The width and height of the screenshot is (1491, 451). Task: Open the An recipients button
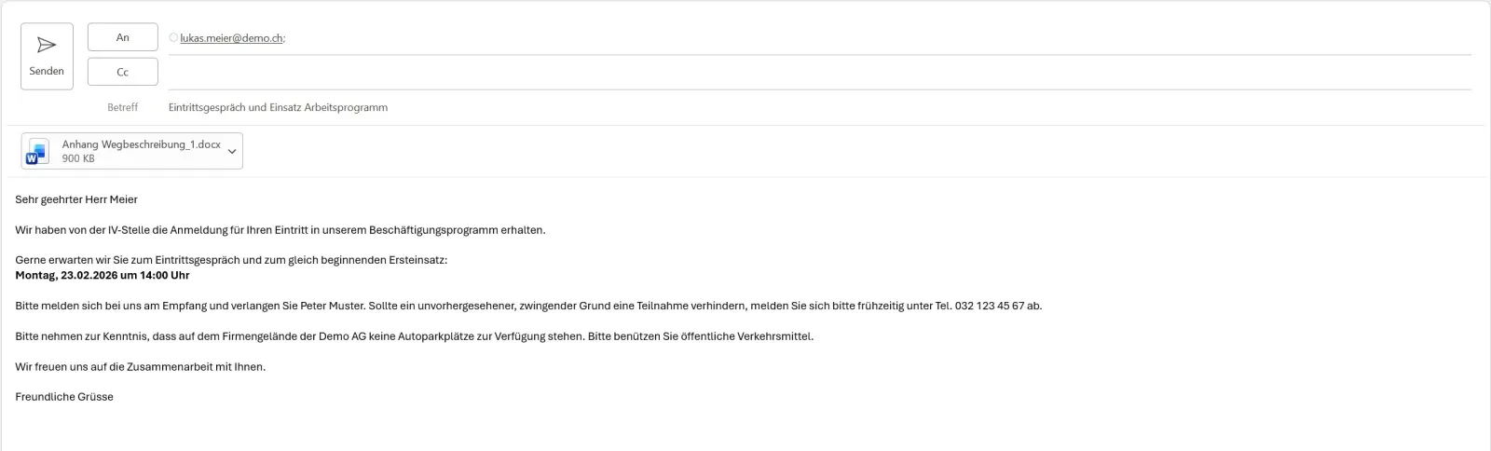(x=122, y=37)
